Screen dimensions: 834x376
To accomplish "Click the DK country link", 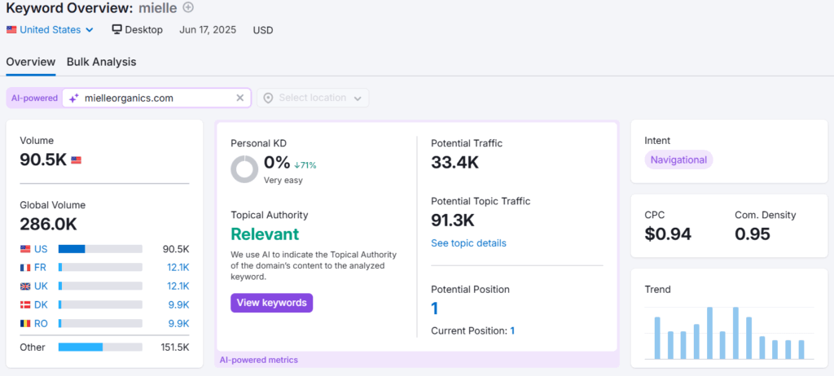I will point(41,304).
